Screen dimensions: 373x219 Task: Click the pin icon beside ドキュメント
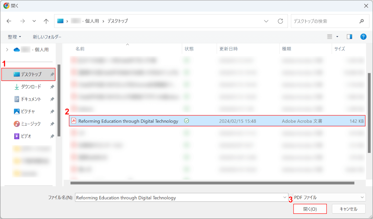point(52,99)
